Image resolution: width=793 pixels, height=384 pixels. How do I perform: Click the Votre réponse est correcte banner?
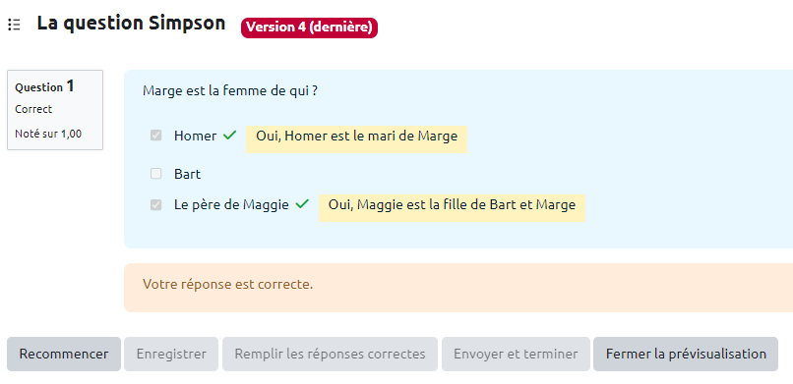pos(458,288)
